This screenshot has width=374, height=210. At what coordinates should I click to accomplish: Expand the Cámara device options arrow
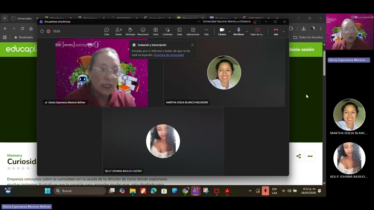(x=229, y=31)
